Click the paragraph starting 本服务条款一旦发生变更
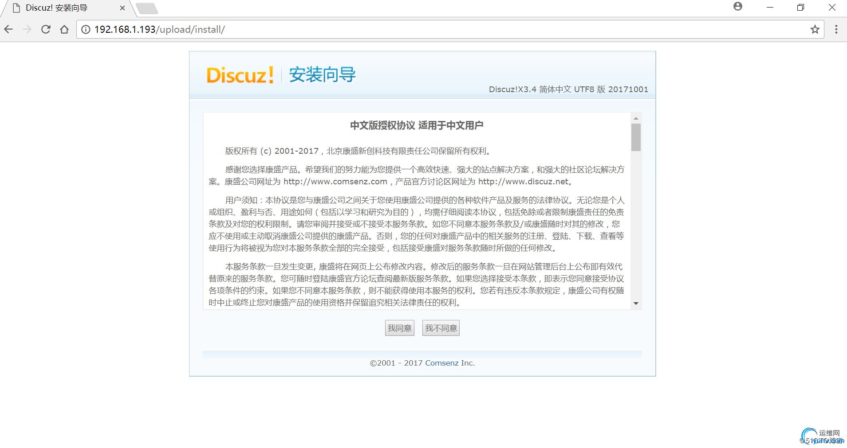Screen dimensions: 847x448 pos(417,284)
